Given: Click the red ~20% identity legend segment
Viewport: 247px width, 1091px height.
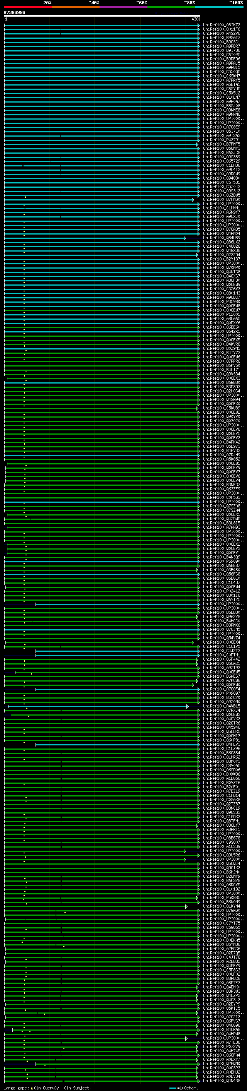Looking at the screenshot, I should (x=28, y=7).
